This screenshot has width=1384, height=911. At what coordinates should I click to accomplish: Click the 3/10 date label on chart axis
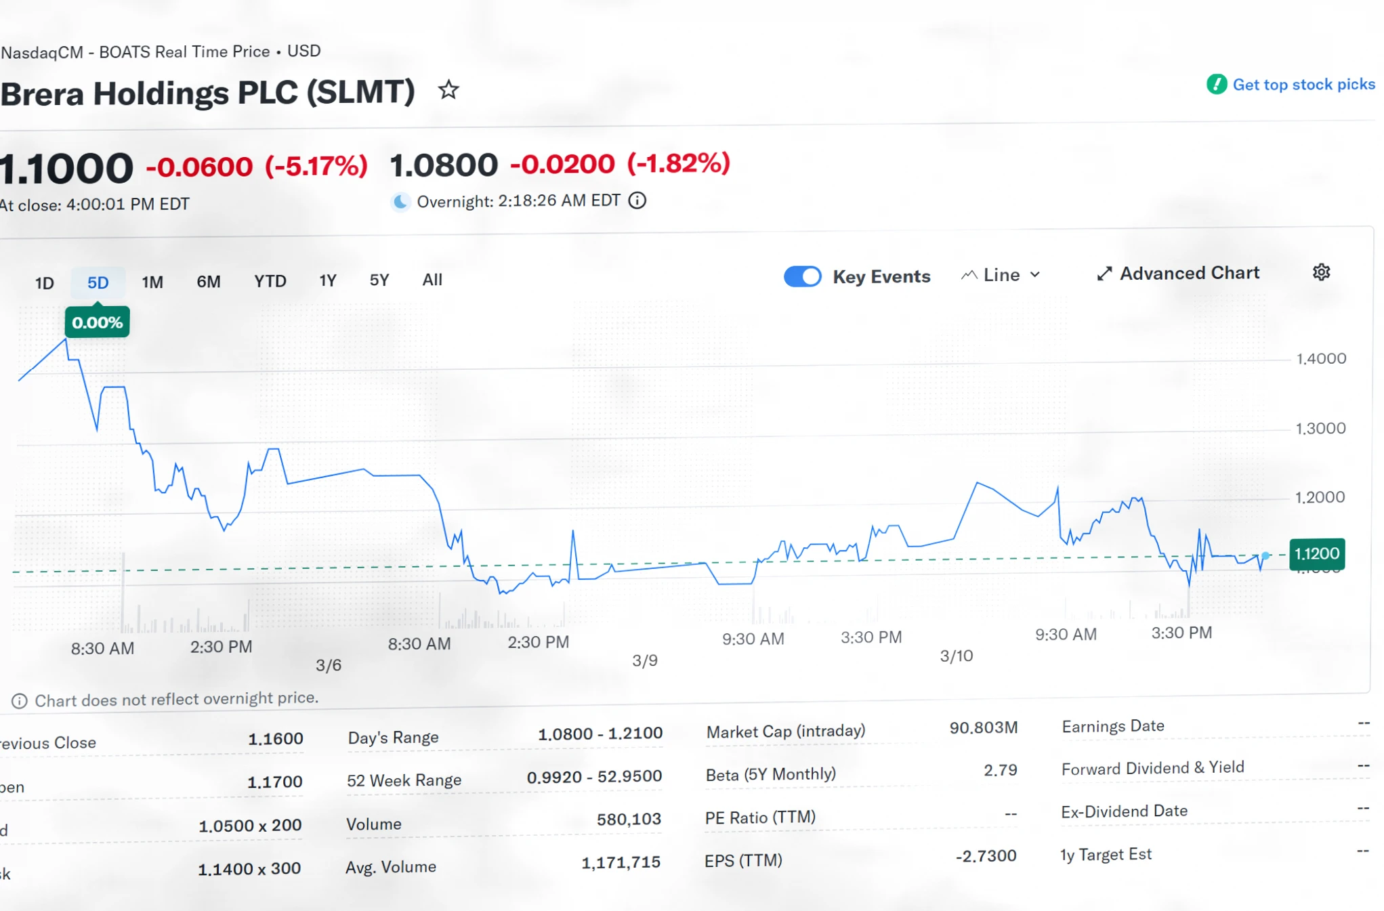tap(957, 656)
